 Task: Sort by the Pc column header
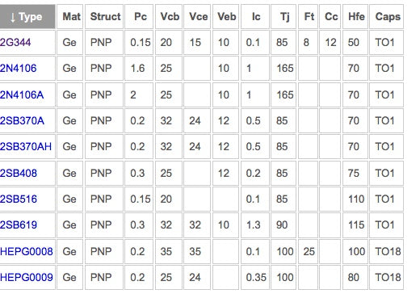click(x=141, y=17)
